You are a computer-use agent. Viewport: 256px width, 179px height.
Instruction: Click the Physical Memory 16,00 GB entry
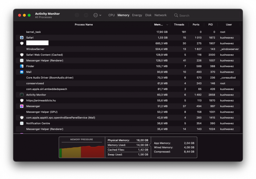point(128,140)
